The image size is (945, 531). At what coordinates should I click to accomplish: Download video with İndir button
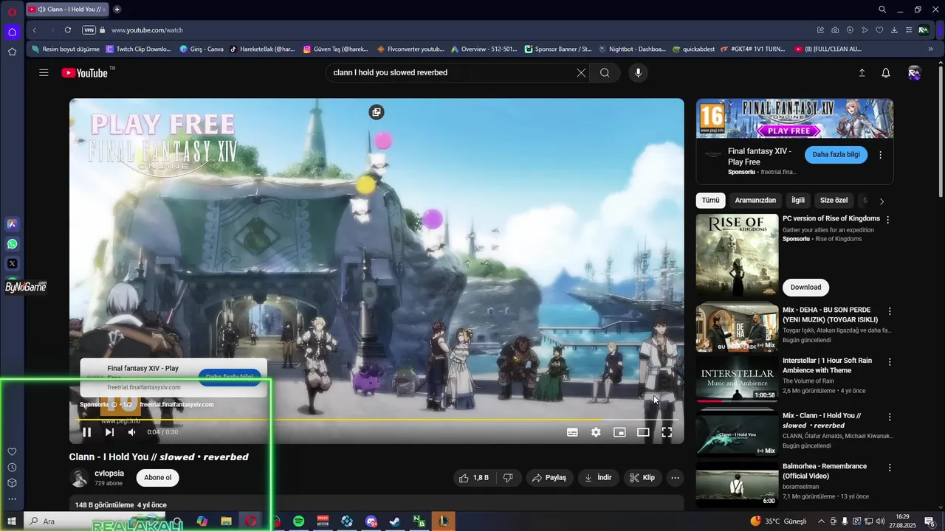point(598,478)
